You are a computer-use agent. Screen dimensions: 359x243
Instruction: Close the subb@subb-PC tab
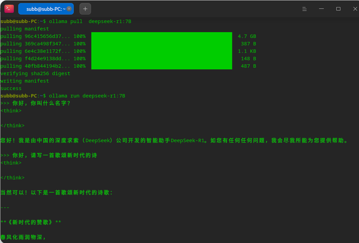[69, 9]
